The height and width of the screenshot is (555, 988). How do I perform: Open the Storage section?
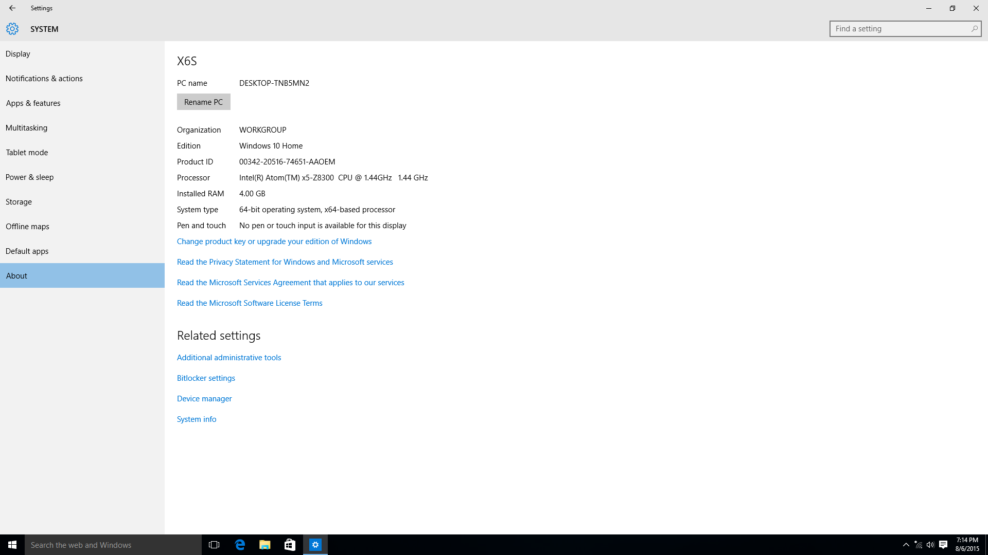82,201
